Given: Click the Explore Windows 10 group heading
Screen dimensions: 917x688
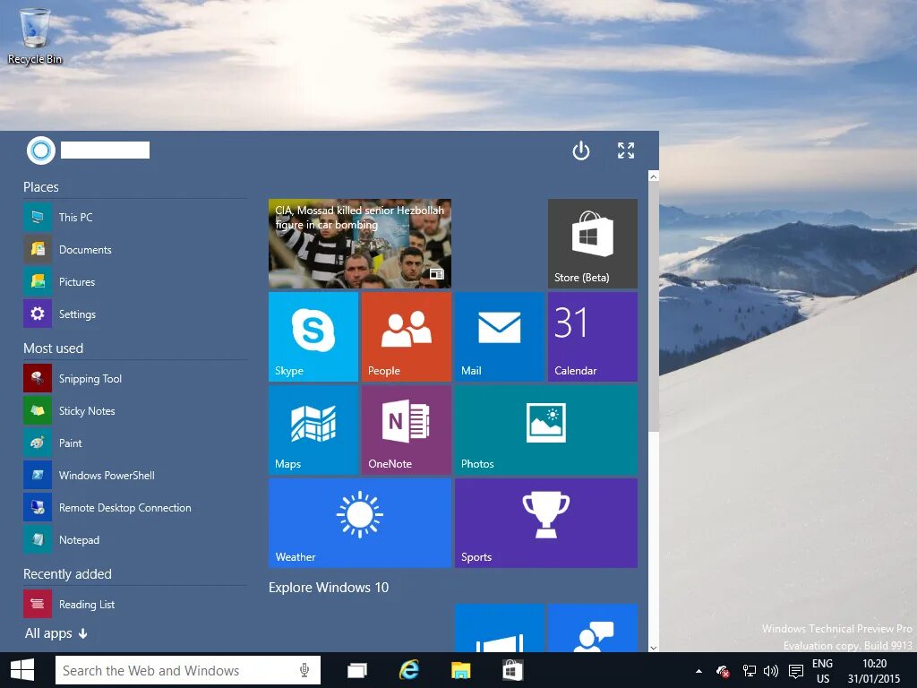Looking at the screenshot, I should tap(328, 588).
